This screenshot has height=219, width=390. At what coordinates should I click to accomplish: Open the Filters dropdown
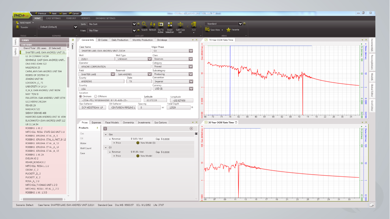134,31
